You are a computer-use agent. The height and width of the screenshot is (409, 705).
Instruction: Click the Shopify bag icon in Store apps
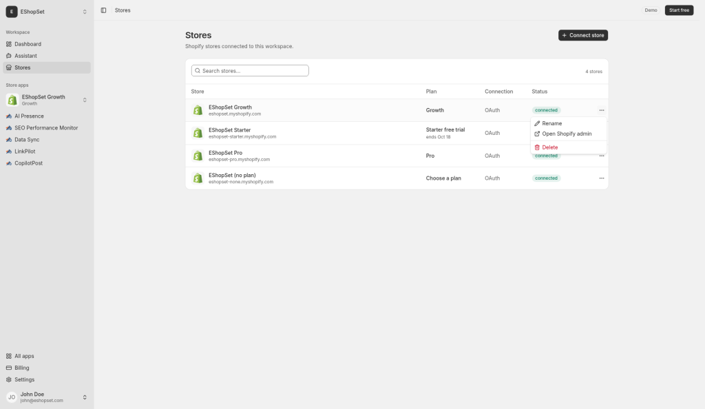pos(12,100)
